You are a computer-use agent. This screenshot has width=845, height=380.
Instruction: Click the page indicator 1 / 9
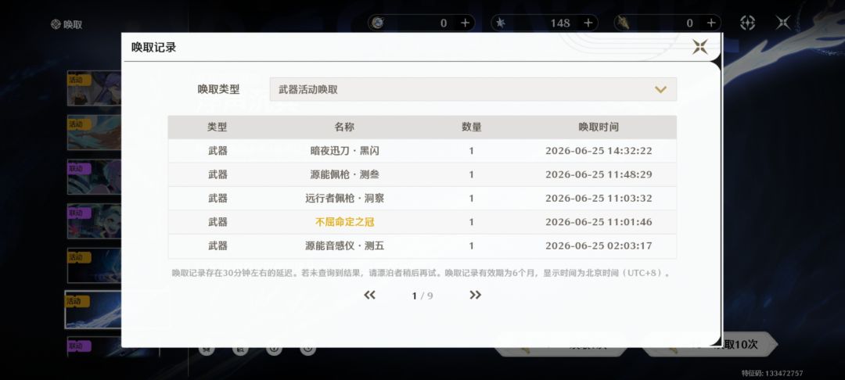coord(422,296)
